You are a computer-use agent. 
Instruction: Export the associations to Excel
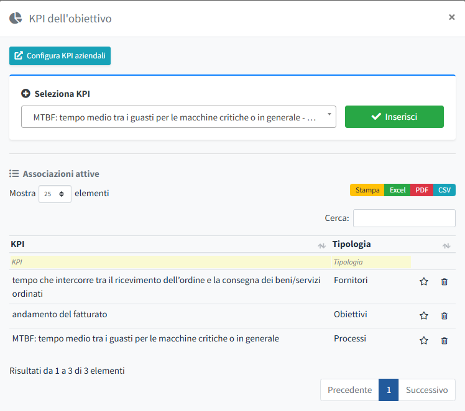click(x=397, y=190)
